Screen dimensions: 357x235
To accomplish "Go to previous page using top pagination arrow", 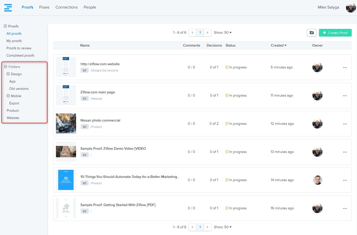I will click(x=192, y=33).
